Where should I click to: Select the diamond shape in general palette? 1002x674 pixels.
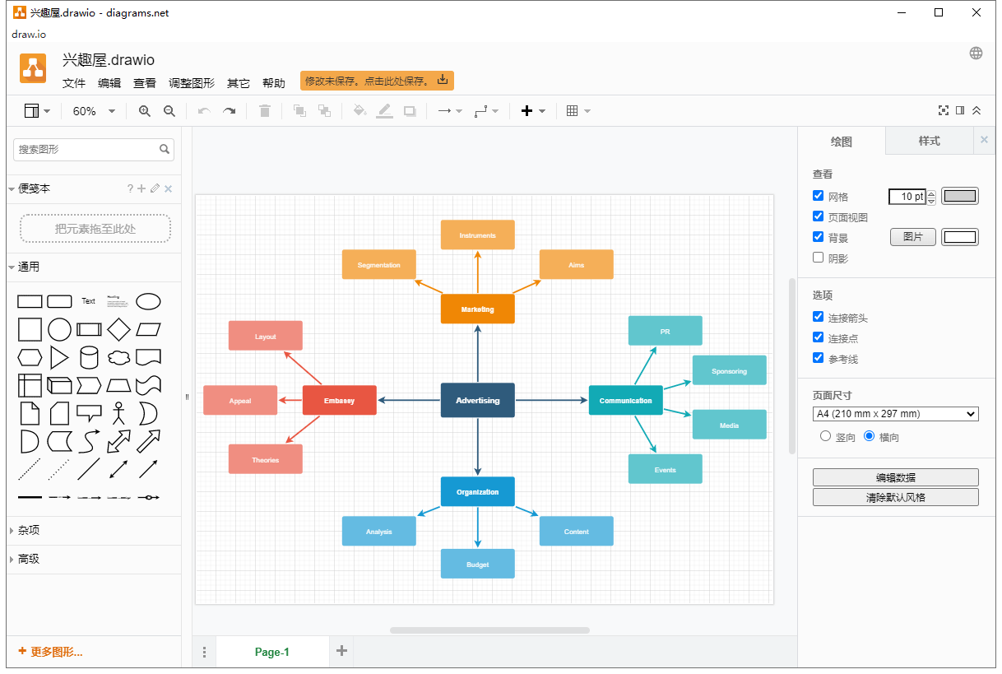pos(118,329)
